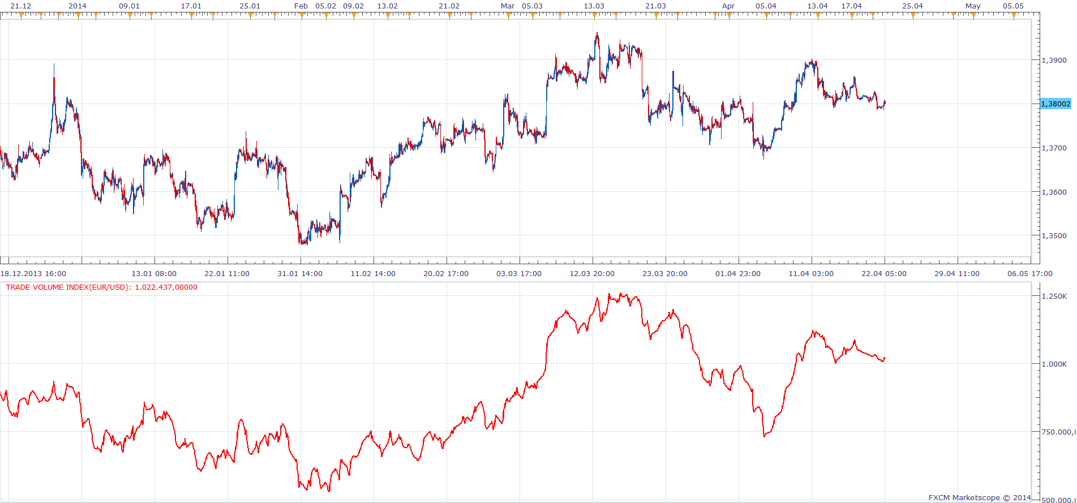
Task: Click the orange marker under 25.04 date
Action: (x=913, y=15)
